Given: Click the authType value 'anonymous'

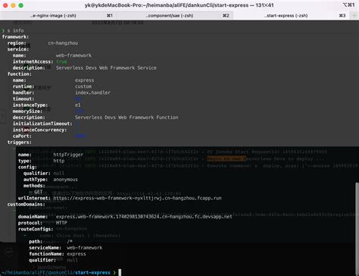Looking at the screenshot, I should (x=66, y=180).
